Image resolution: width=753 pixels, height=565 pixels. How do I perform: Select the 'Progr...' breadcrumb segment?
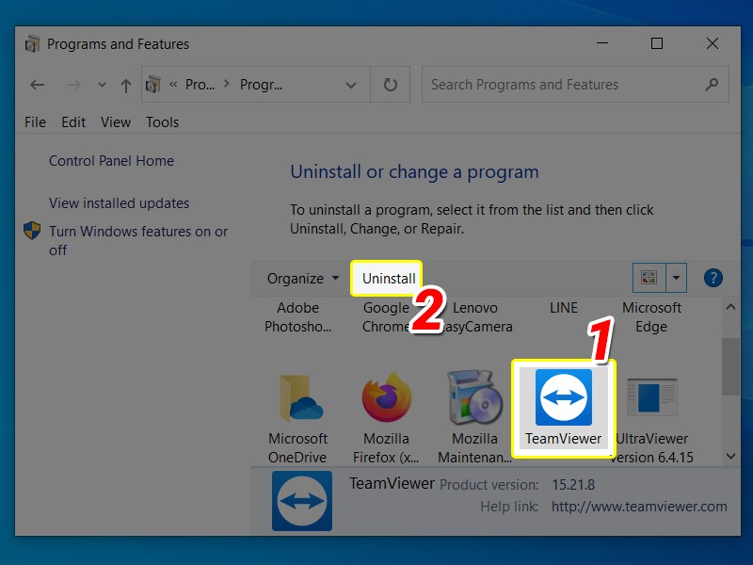pyautogui.click(x=261, y=85)
